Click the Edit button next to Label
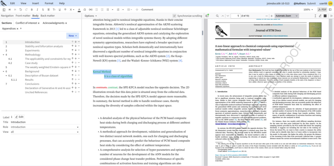 point(19,117)
